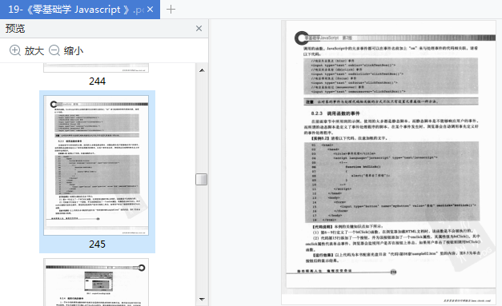The width and height of the screenshot is (502, 306).
Task: Click the page number label 245
Action: 98,244
